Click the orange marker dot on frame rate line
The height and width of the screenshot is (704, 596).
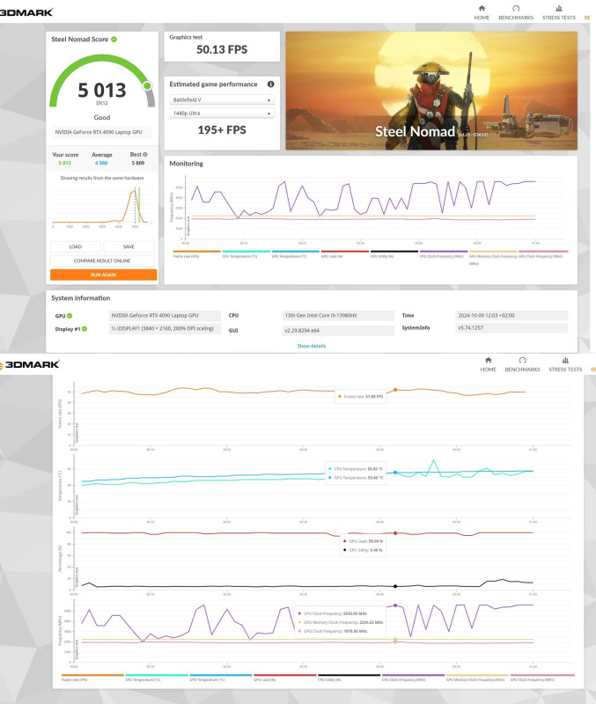395,390
